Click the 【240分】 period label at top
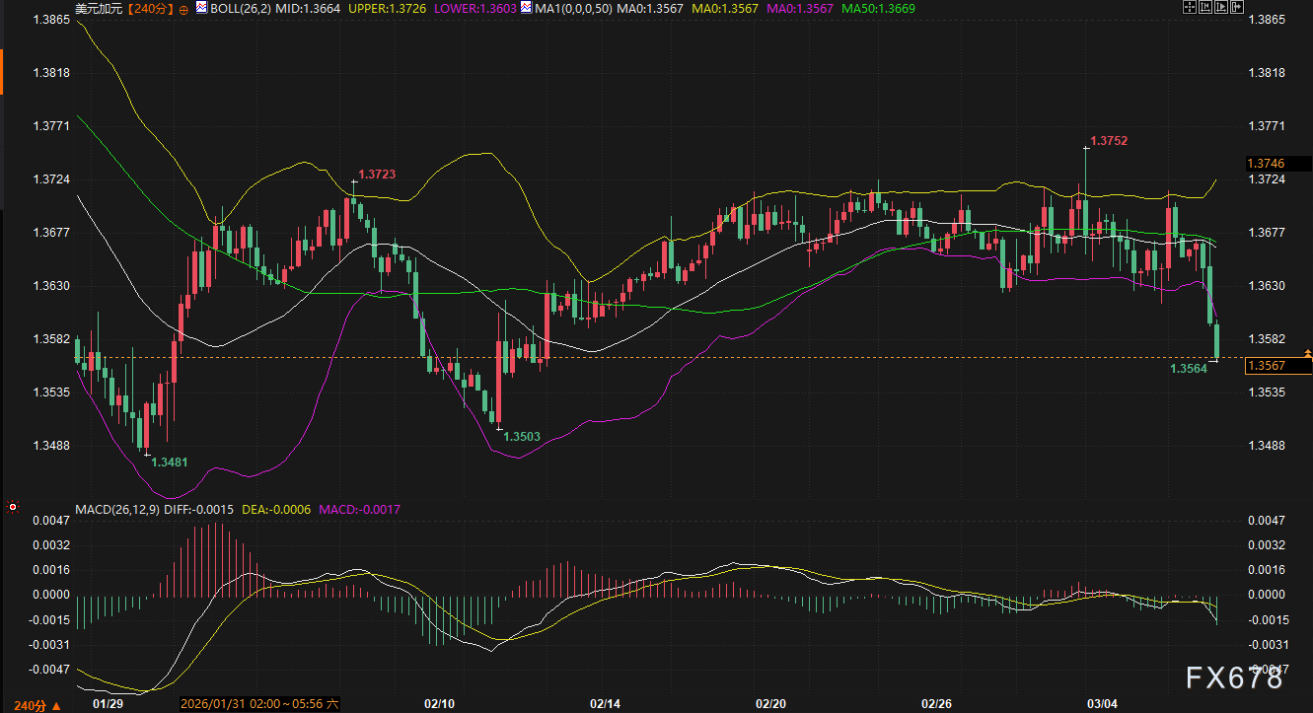This screenshot has width=1313, height=713. 150,8
